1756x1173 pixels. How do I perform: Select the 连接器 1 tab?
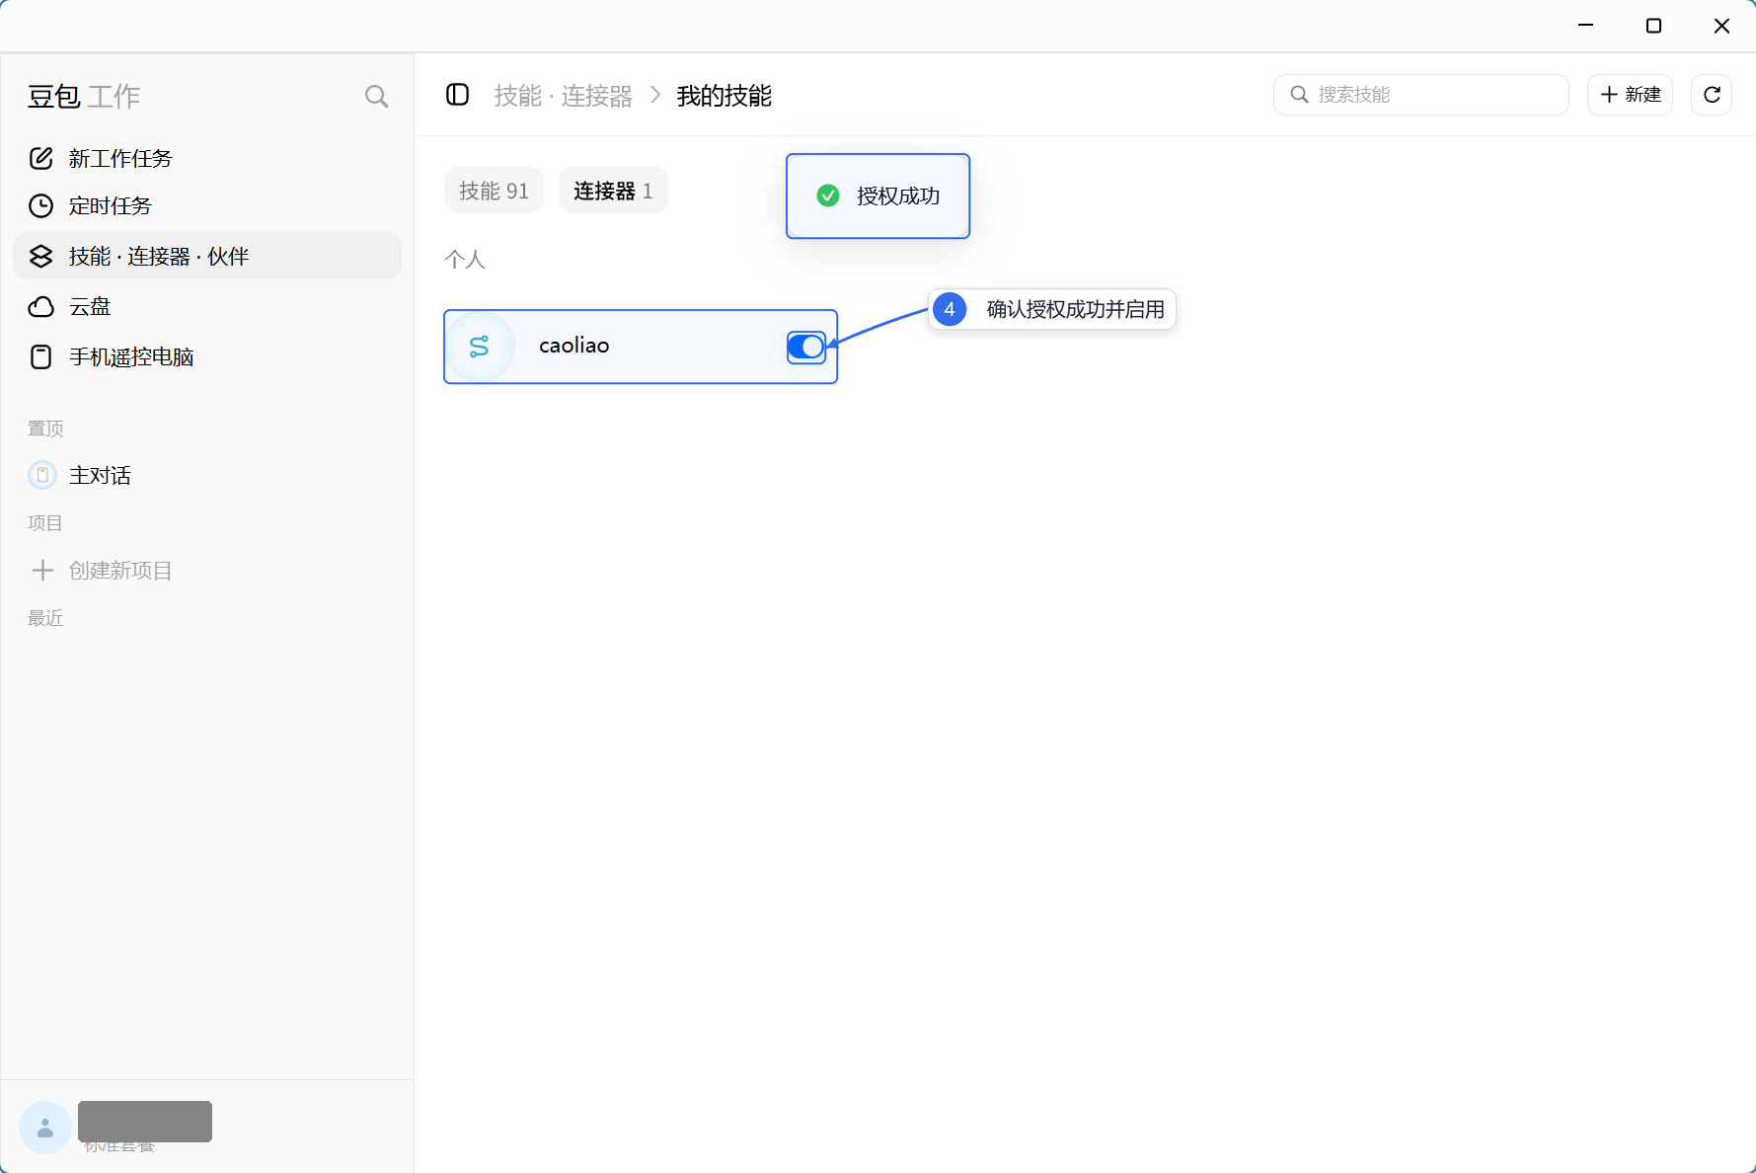[x=613, y=190]
